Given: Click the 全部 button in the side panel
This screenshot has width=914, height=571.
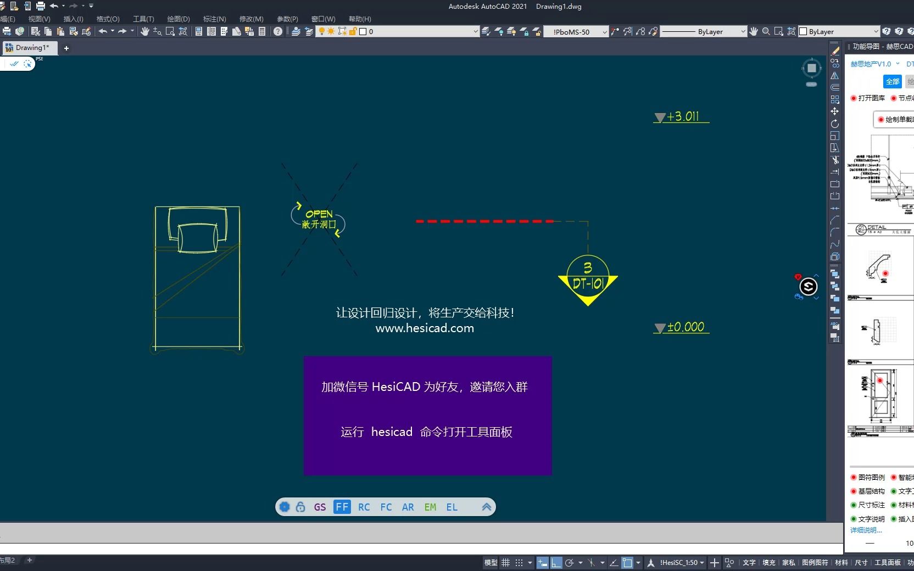Looking at the screenshot, I should 893,81.
